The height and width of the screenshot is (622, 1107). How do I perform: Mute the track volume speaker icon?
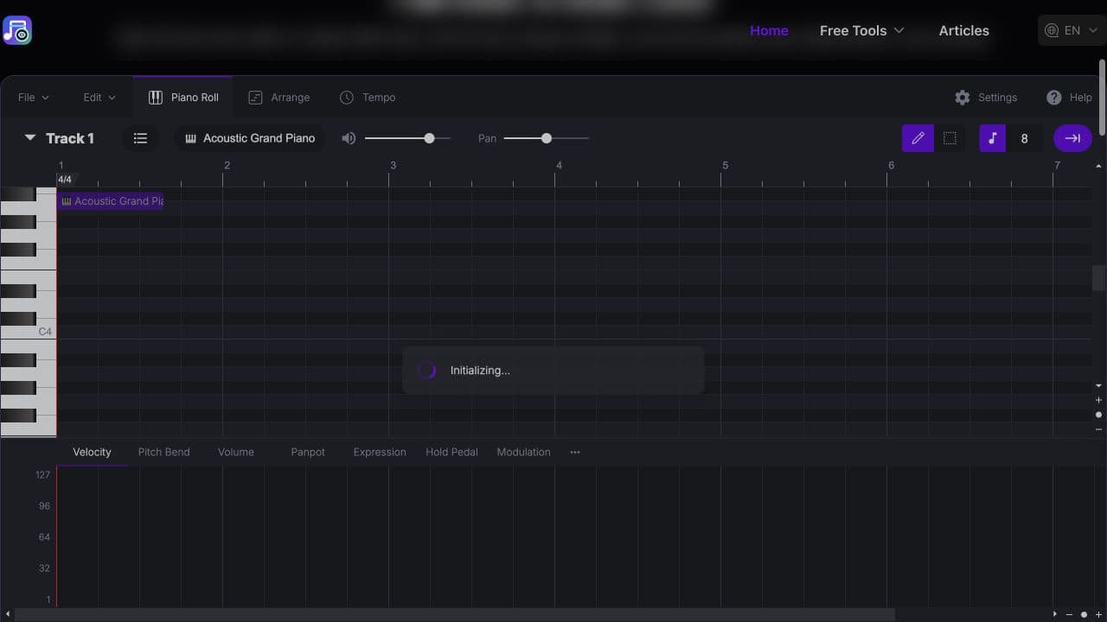349,138
